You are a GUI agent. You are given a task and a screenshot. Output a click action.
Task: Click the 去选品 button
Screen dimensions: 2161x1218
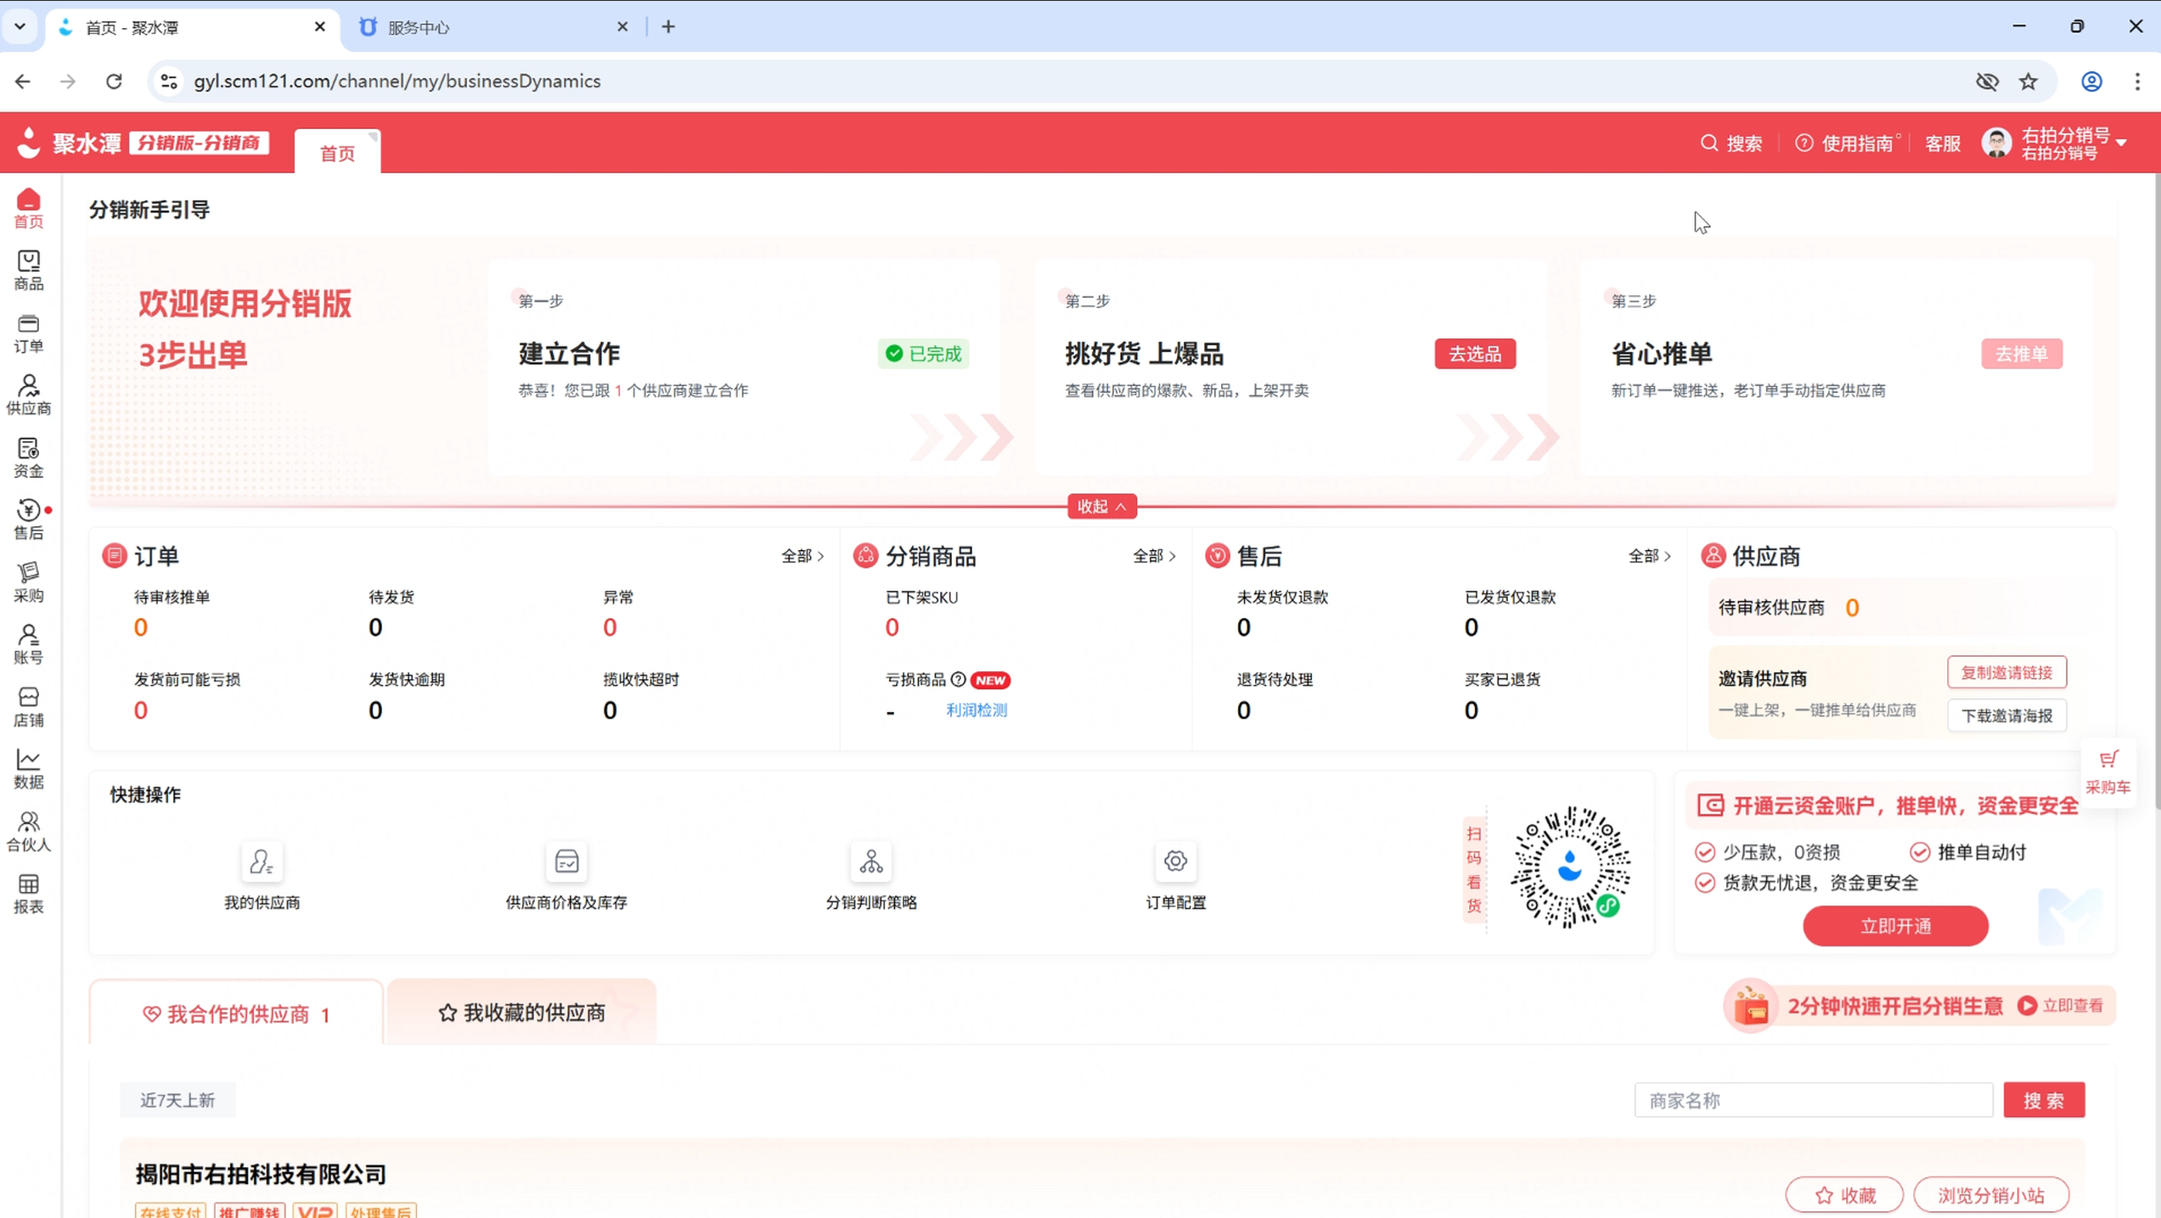point(1475,353)
